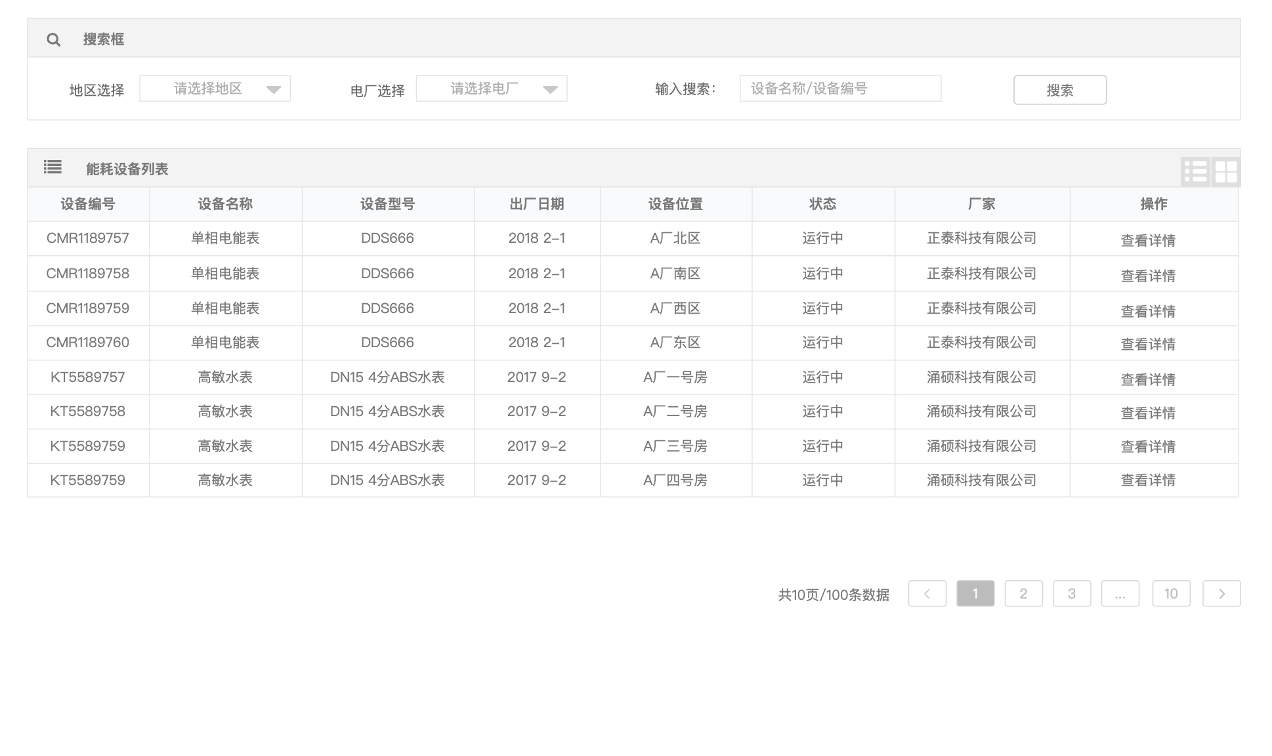The height and width of the screenshot is (756, 1272).
Task: View details for A厂四号房 device
Action: point(1147,480)
